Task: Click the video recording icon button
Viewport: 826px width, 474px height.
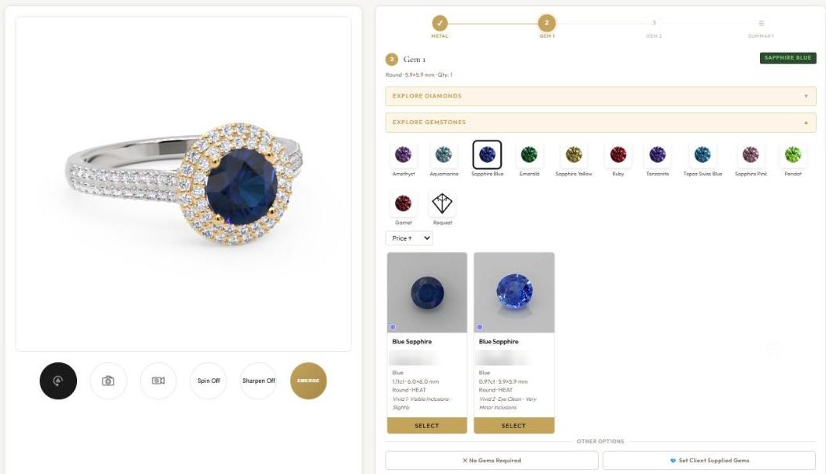Action: [x=158, y=380]
